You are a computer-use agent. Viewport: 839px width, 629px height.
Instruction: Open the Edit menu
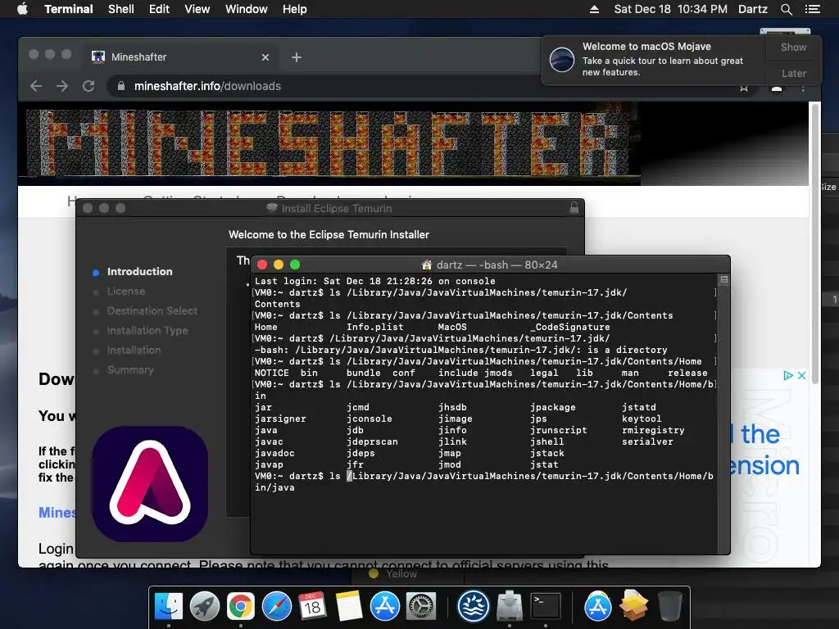(159, 9)
